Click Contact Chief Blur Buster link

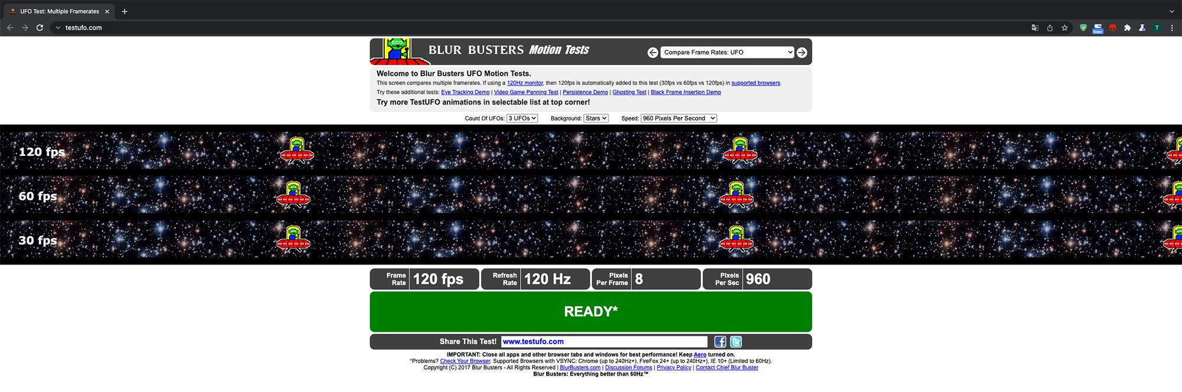[x=727, y=368]
